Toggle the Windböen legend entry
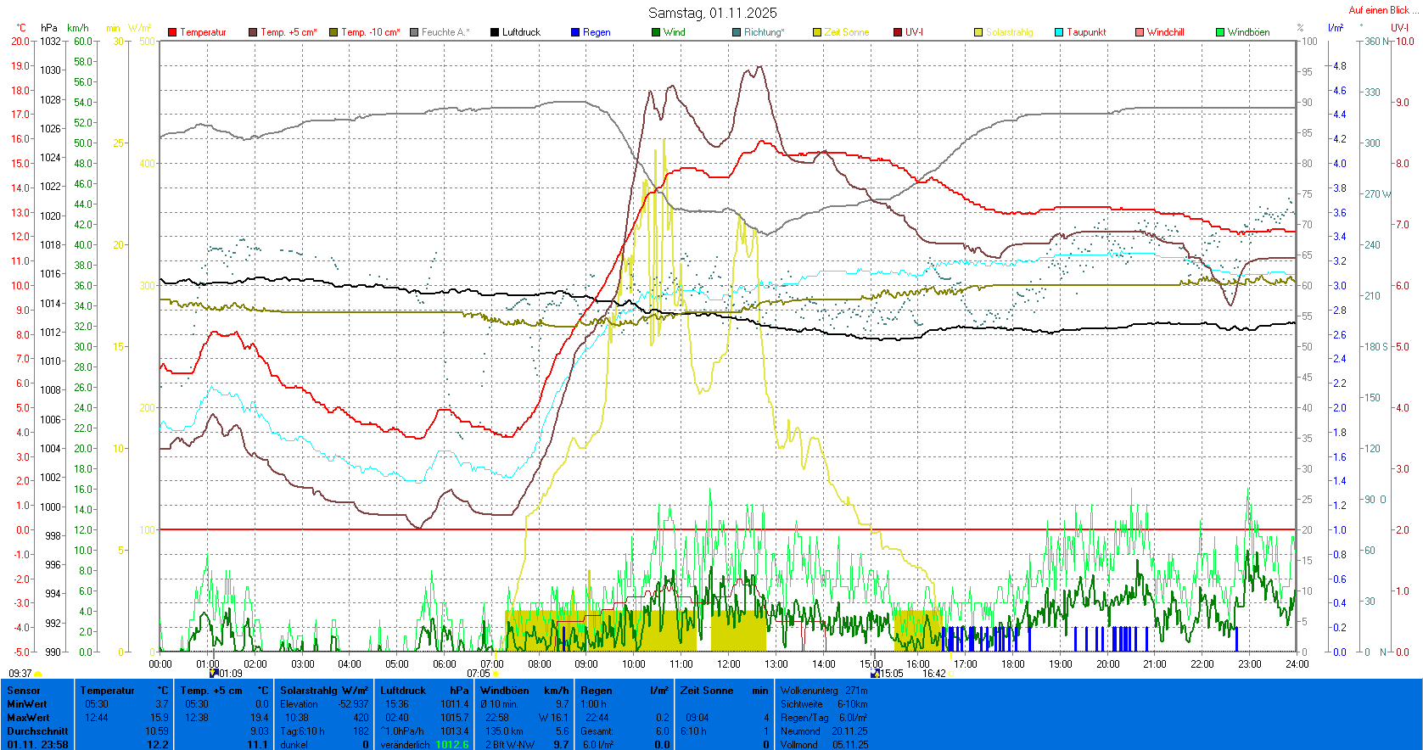The image size is (1423, 750). point(1248,32)
